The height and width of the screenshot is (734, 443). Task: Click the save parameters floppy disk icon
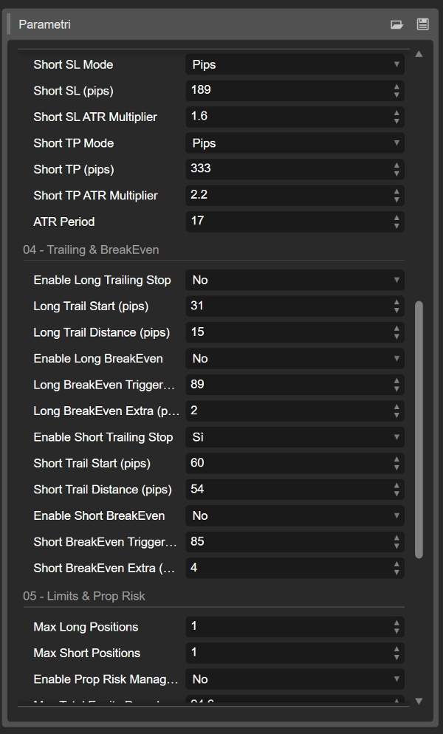[x=423, y=24]
